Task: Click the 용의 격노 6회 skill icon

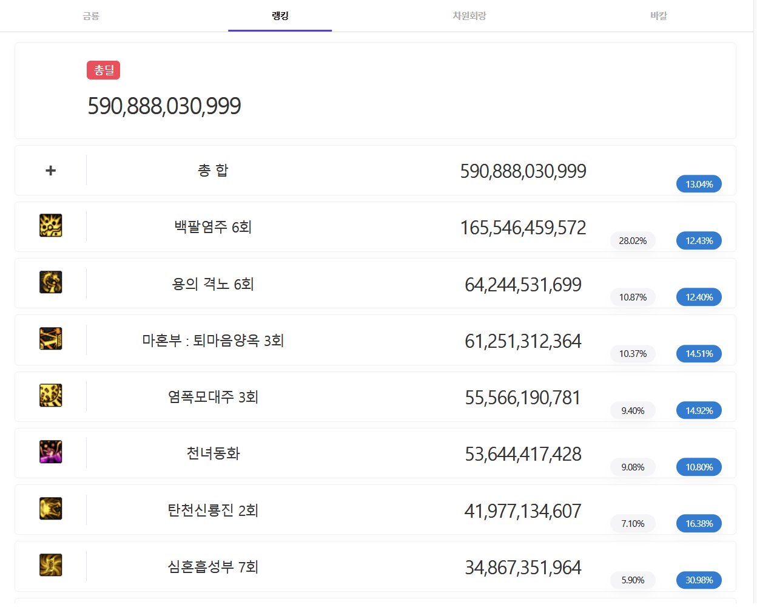Action: click(51, 282)
